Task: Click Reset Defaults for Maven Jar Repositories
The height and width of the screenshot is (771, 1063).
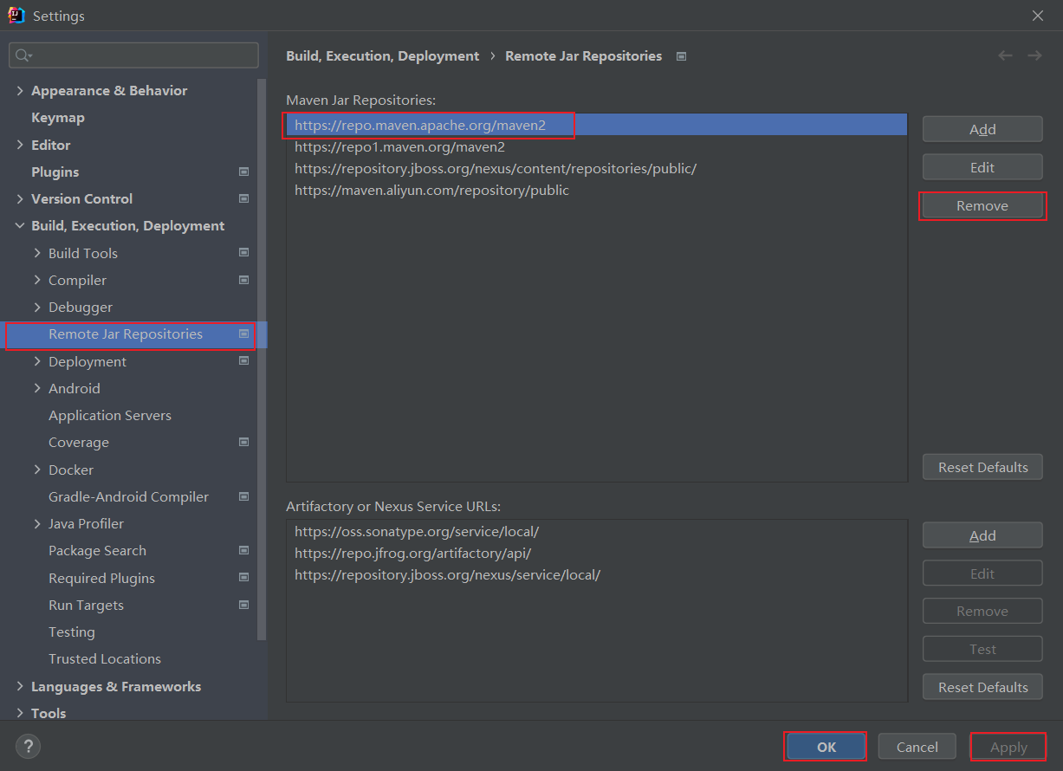Action: click(982, 467)
